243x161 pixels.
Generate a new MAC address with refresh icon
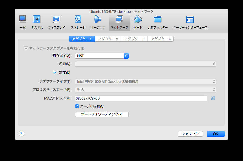[x=213, y=98]
